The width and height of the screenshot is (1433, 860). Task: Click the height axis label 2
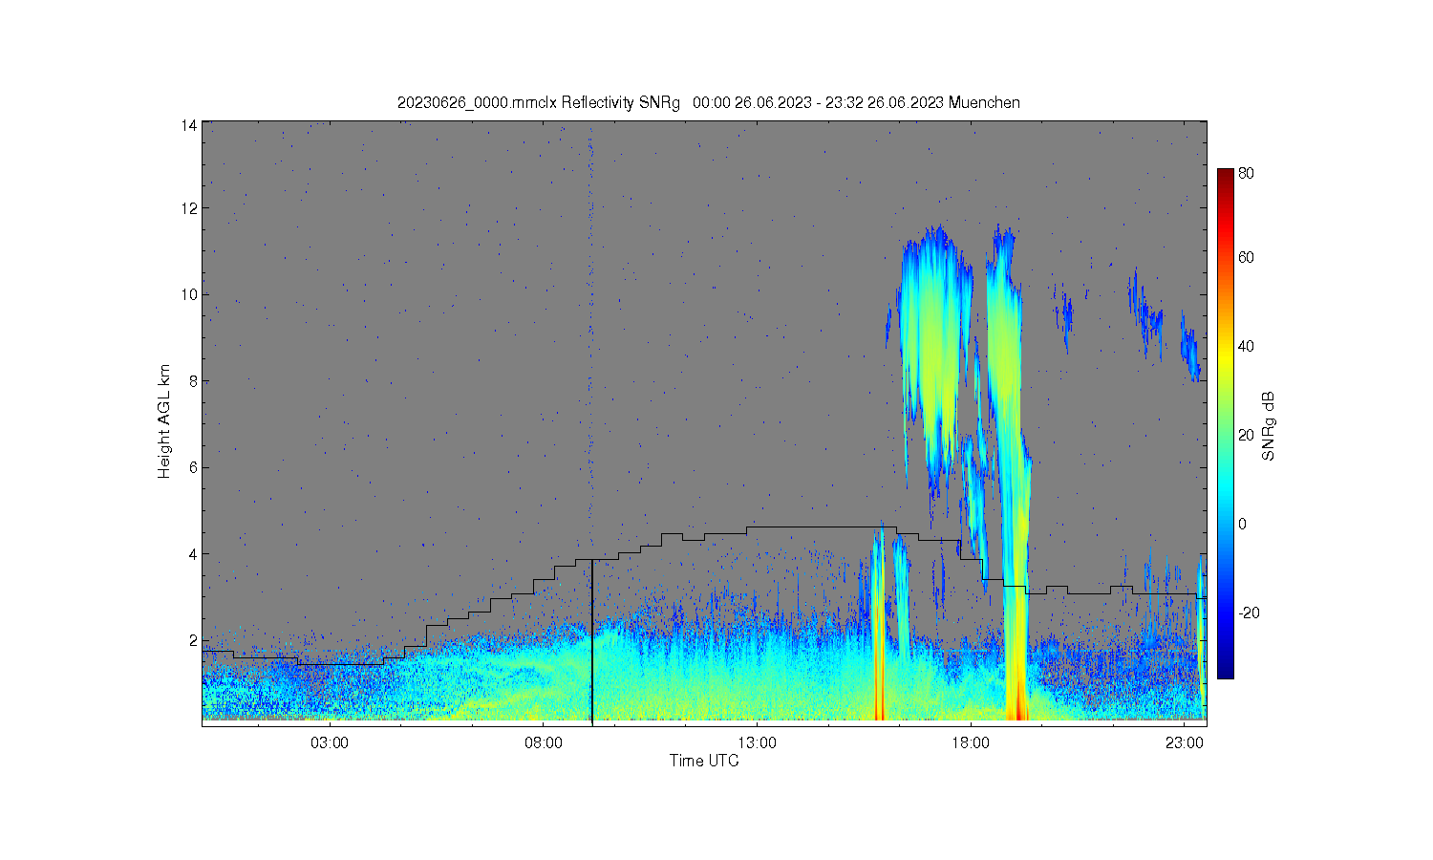coord(193,639)
